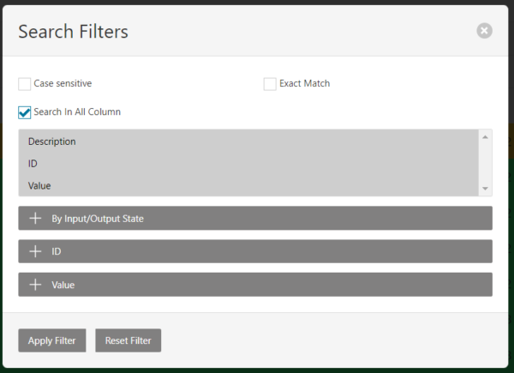This screenshot has width=514, height=373.
Task: Click the column list scroll down arrow
Action: pyautogui.click(x=486, y=189)
